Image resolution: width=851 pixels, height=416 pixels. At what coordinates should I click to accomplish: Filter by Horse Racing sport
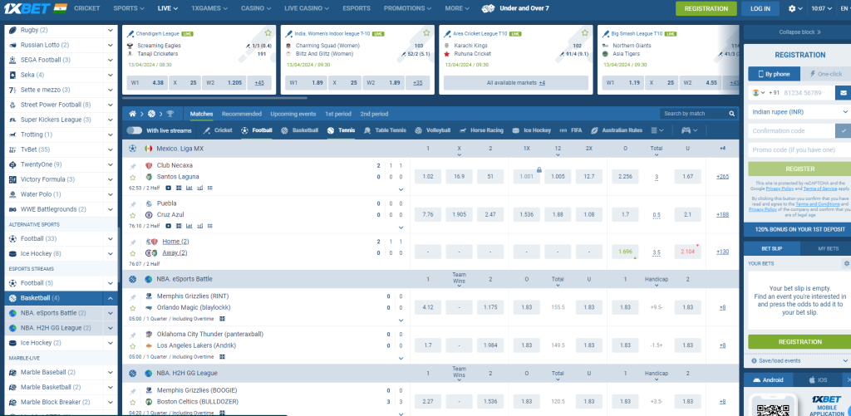tap(481, 130)
